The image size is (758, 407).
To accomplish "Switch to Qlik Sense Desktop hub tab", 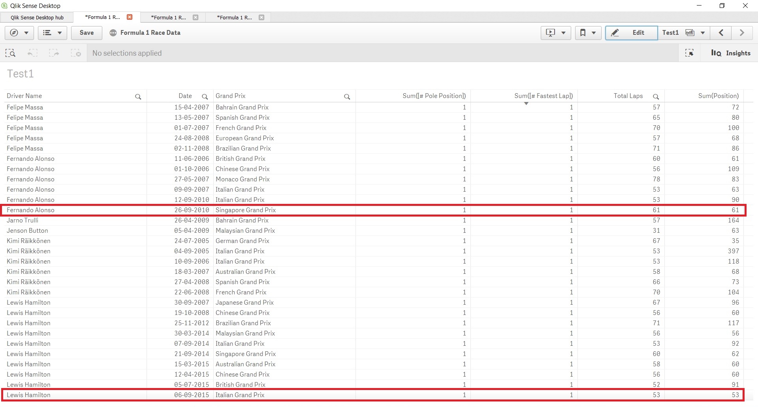I will point(37,17).
